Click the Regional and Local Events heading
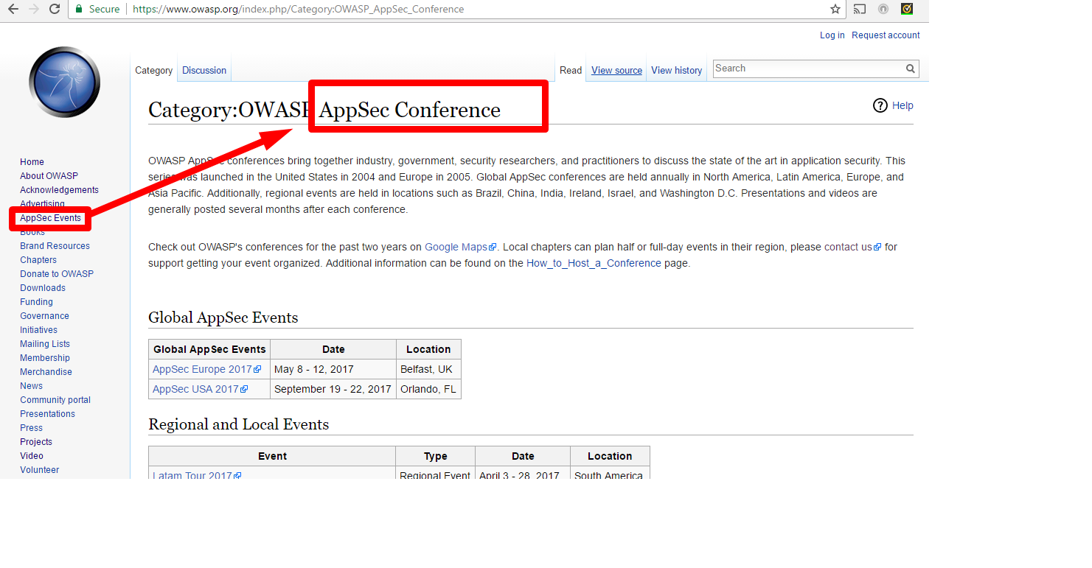Image resolution: width=1092 pixels, height=568 pixels. click(239, 424)
